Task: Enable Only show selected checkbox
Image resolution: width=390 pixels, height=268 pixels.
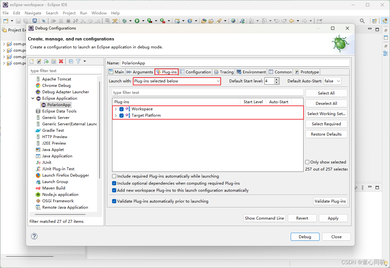Action: point(307,162)
